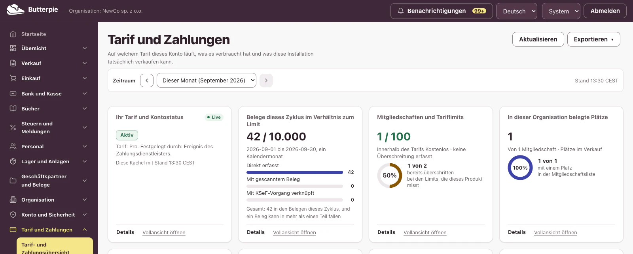Click the Konto und Sicherheit shield icon
This screenshot has width=633, height=254.
click(x=13, y=215)
